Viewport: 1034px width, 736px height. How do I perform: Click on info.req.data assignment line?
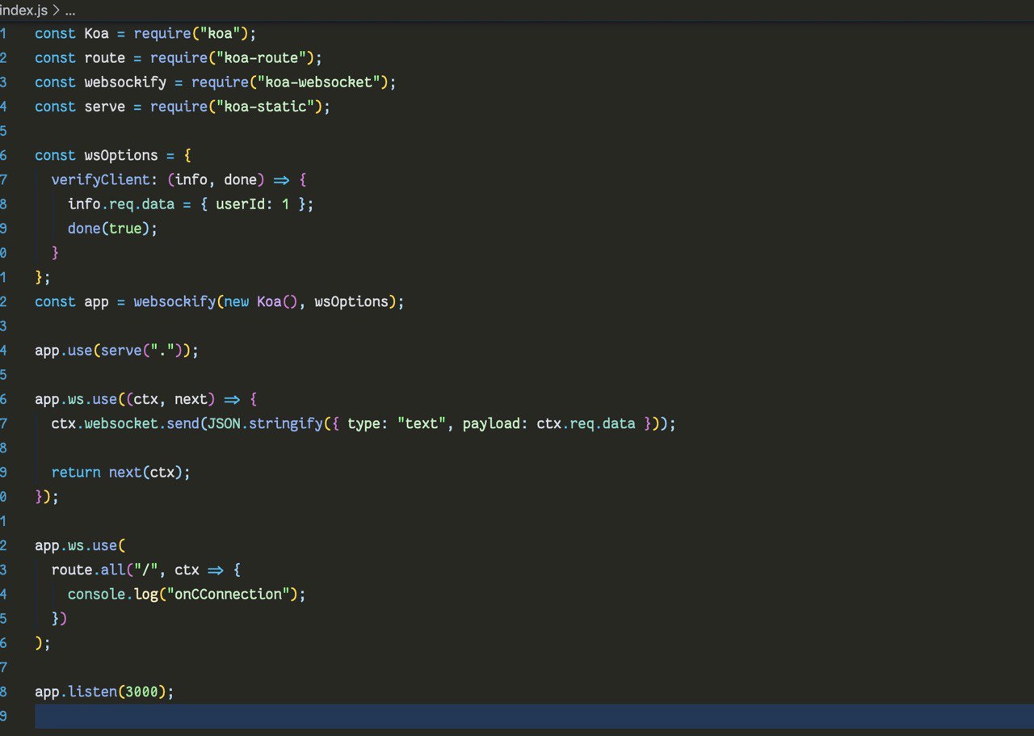[190, 204]
